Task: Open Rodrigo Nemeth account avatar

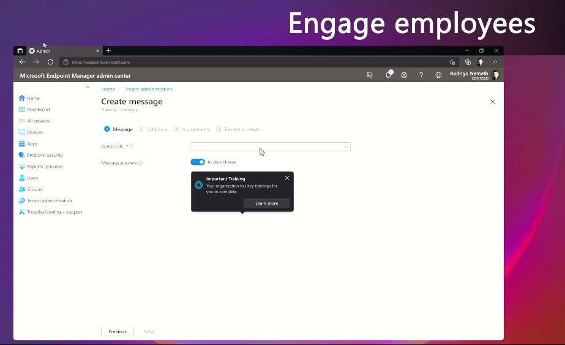Action: (496, 75)
